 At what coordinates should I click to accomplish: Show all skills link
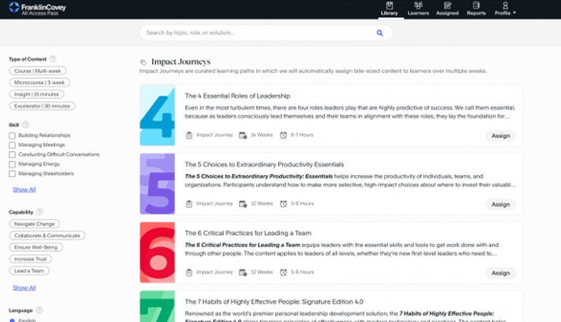pos(24,190)
